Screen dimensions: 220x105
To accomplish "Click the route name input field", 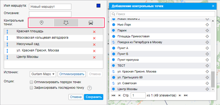I will click(50, 7).
